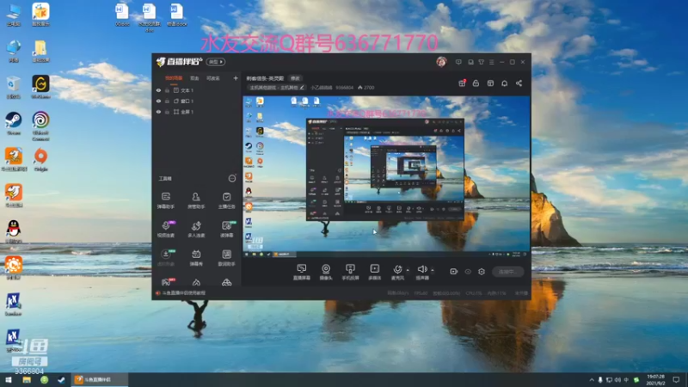Select the first scene tab (orange)

(174, 78)
